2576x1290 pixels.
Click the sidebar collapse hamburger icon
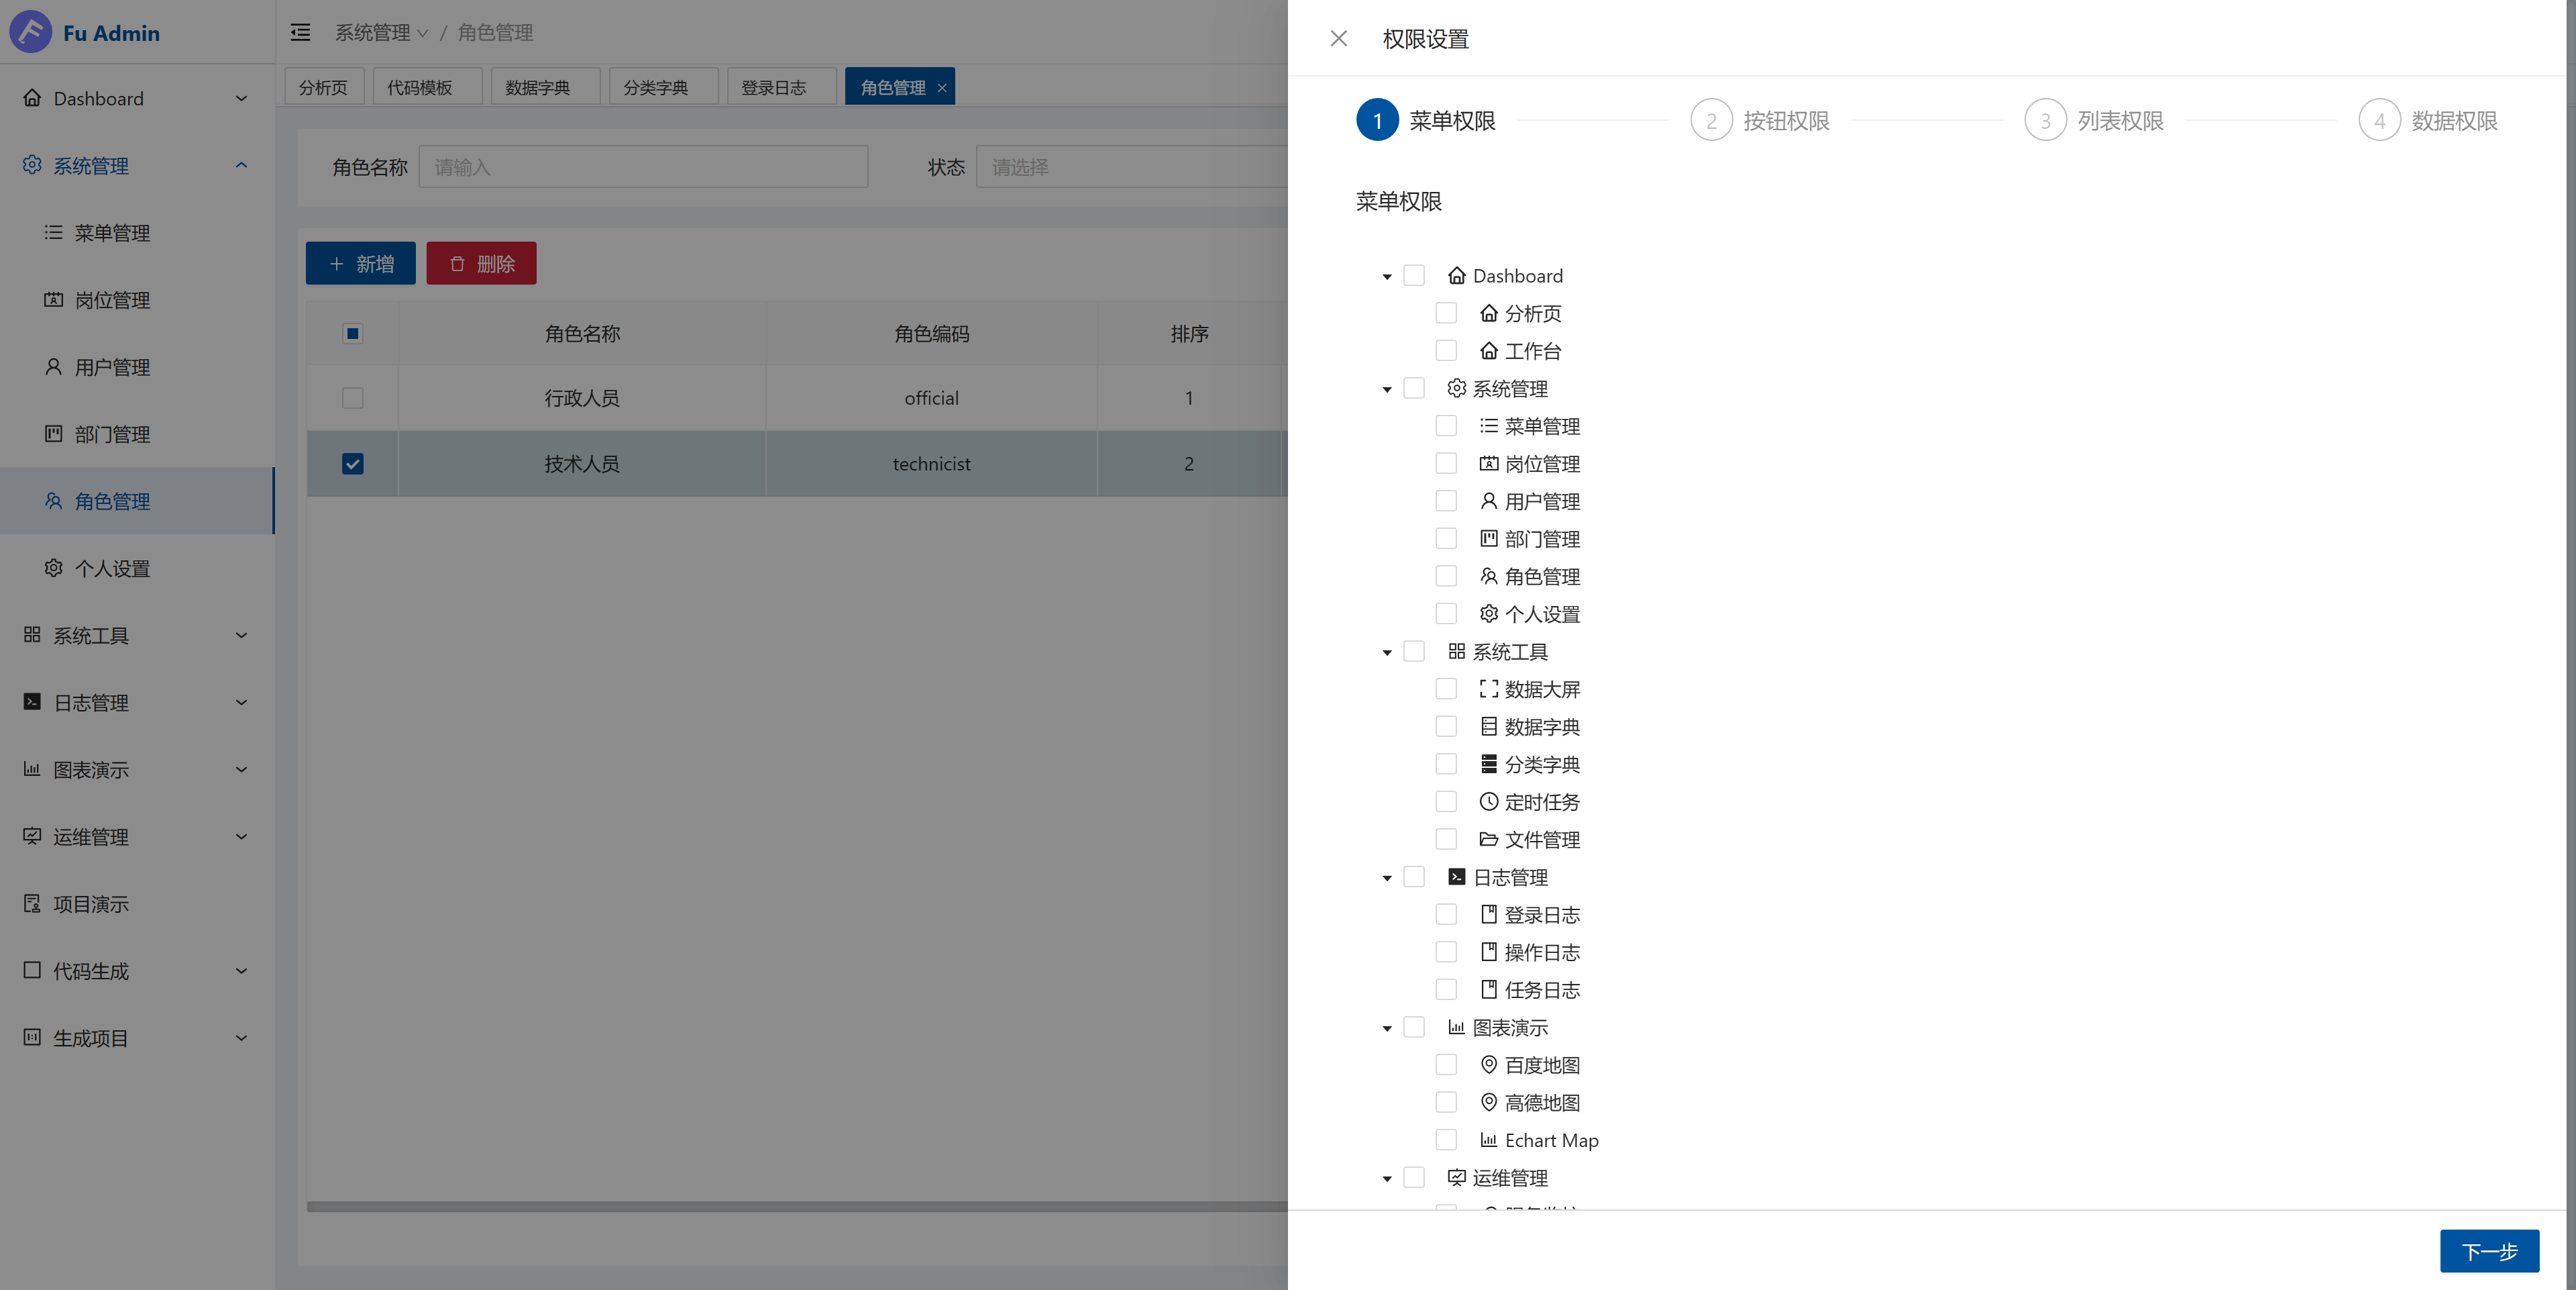[x=300, y=33]
